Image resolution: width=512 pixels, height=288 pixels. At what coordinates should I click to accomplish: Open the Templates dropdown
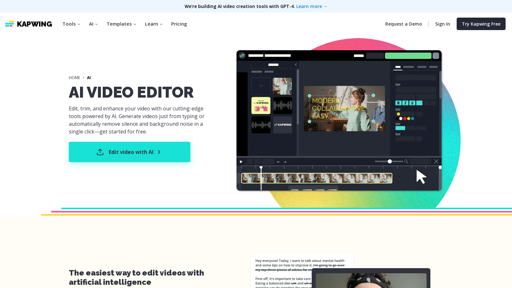click(x=122, y=24)
